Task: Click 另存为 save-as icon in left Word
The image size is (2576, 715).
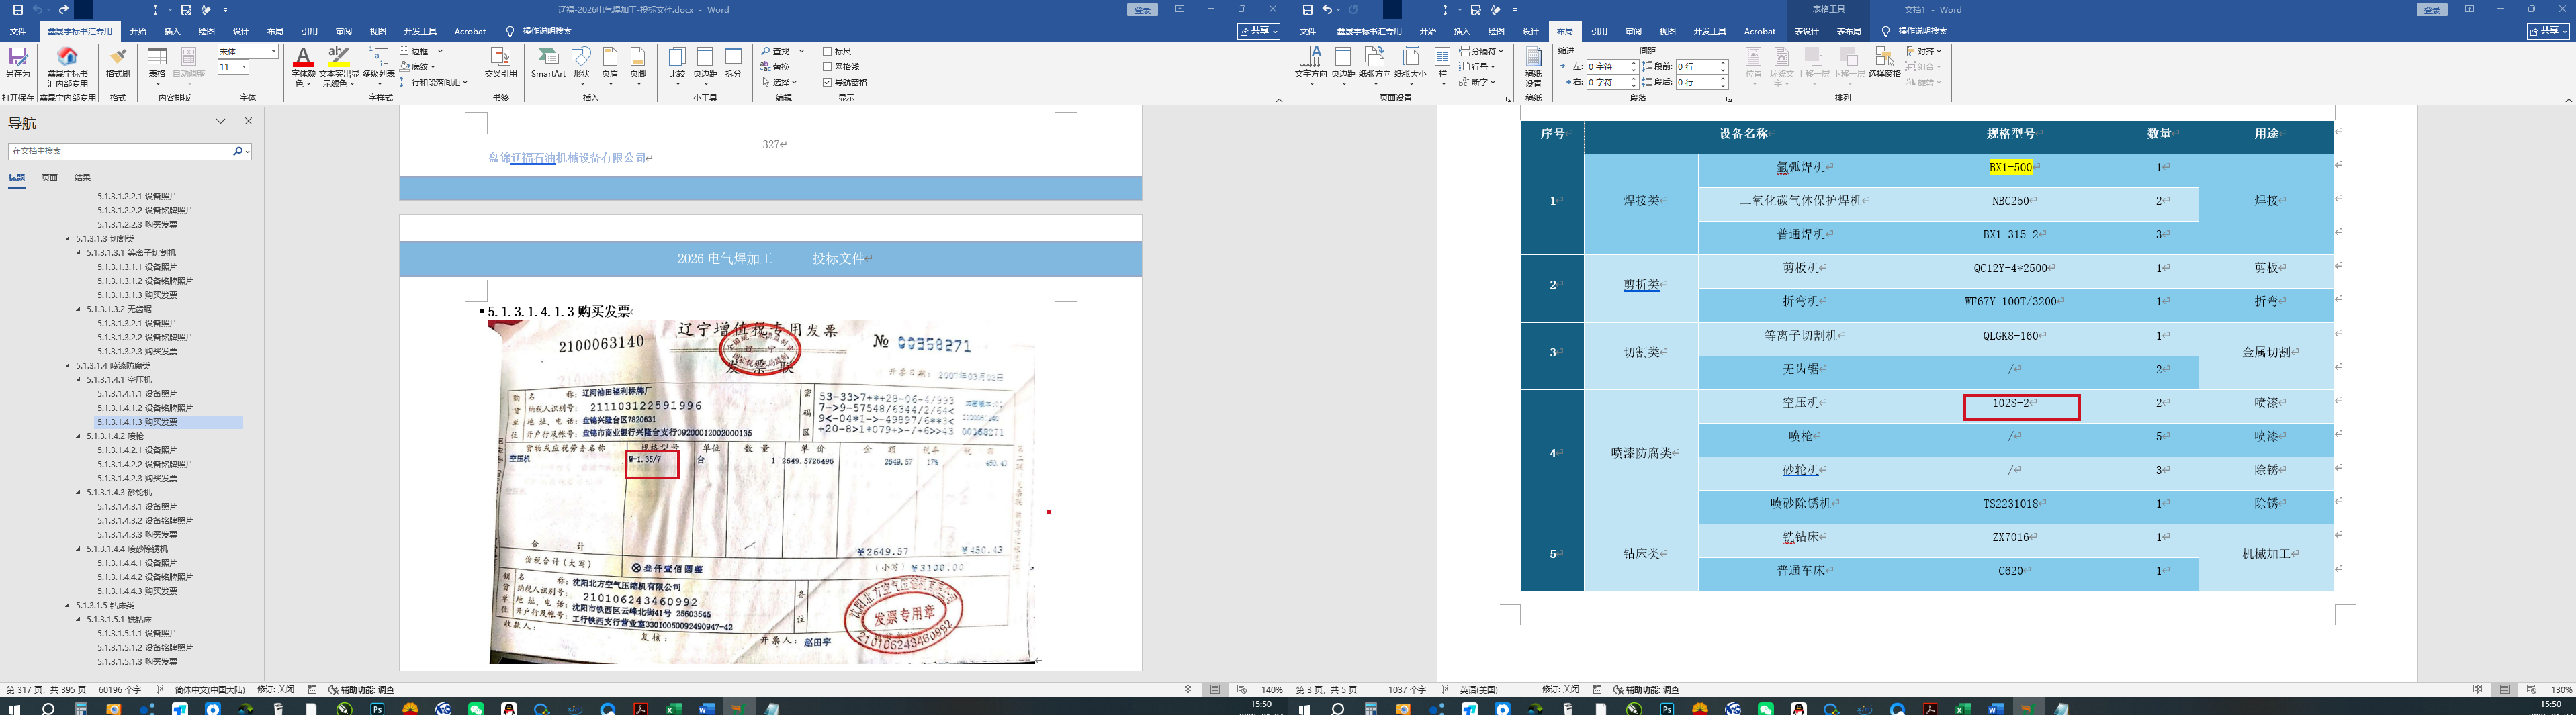Action: [x=18, y=57]
